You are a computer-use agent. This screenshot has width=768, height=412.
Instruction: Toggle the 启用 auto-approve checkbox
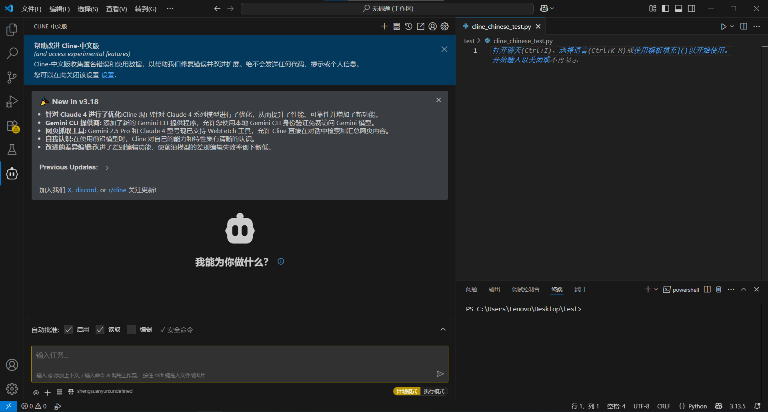(x=68, y=330)
